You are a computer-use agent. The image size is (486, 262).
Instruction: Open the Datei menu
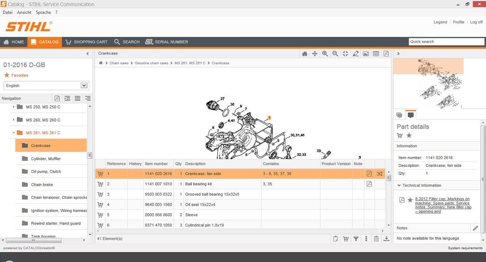click(8, 12)
